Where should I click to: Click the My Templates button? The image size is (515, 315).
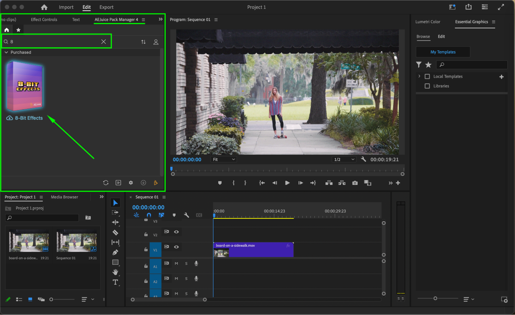tap(443, 52)
